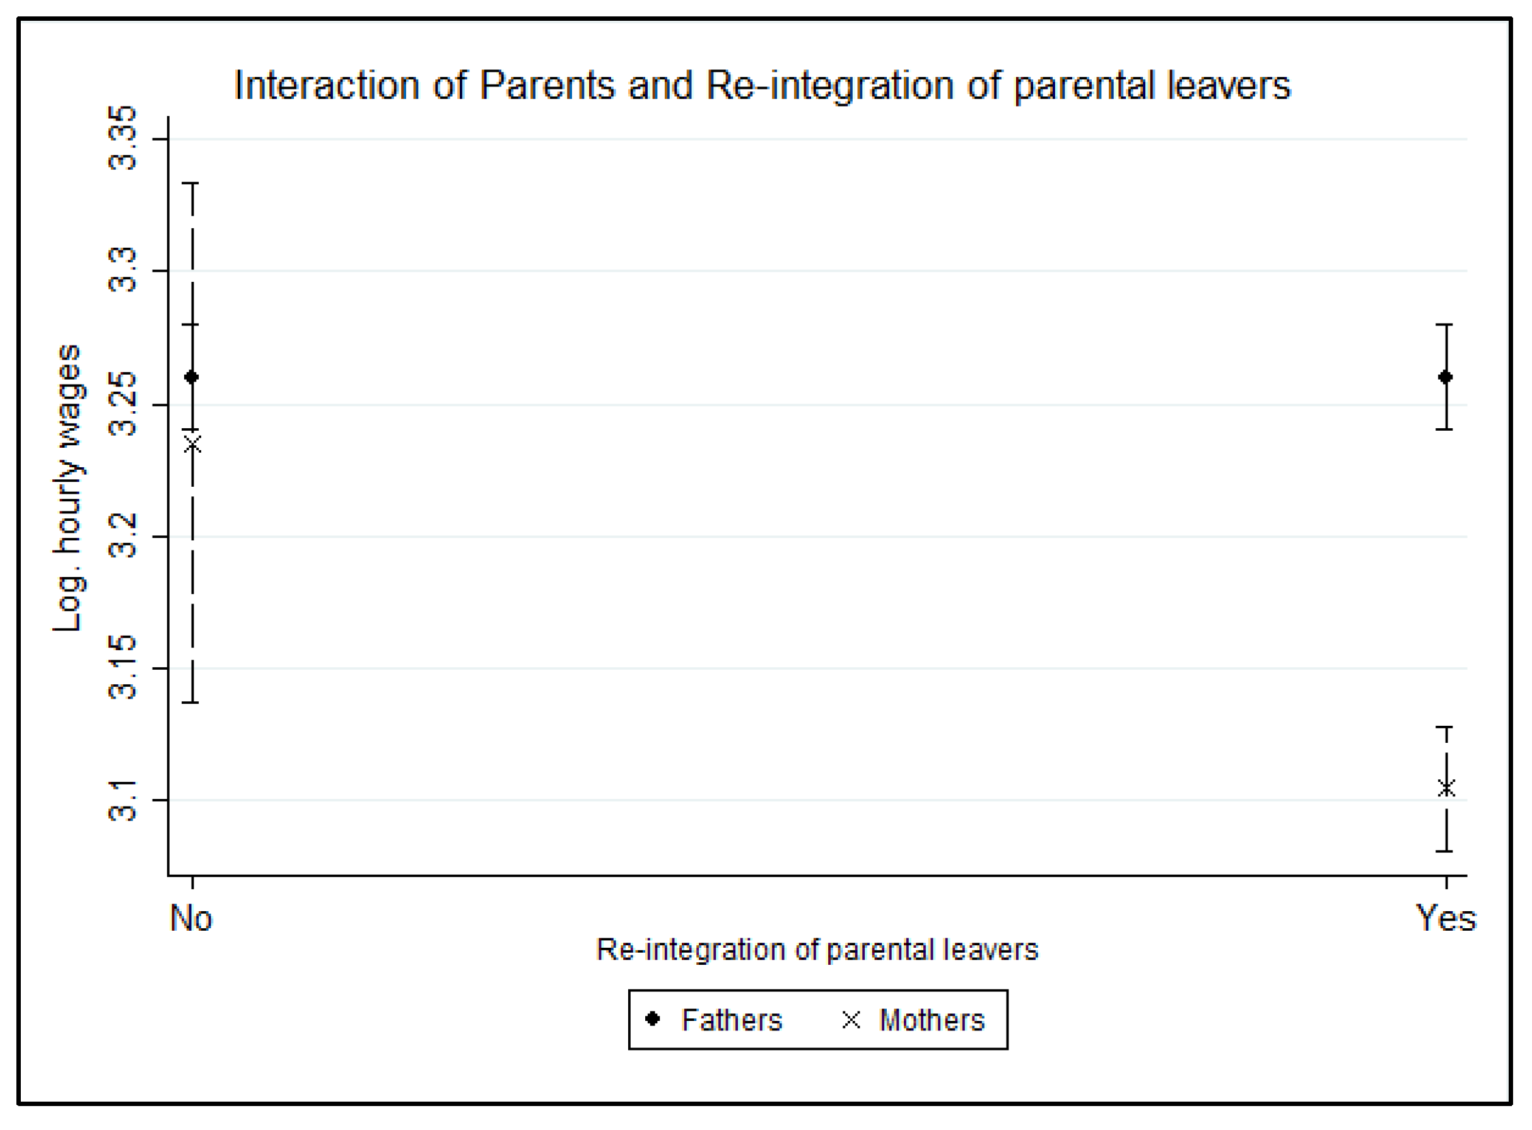Click the 3.15 y-axis tick label
Viewport: 1532px width, 1130px height.
click(x=123, y=668)
